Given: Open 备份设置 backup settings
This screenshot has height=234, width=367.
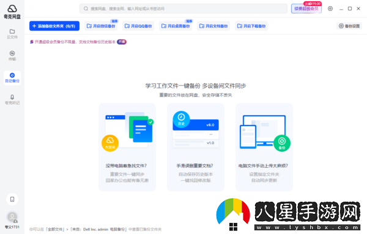Looking at the screenshot, I should [x=349, y=26].
